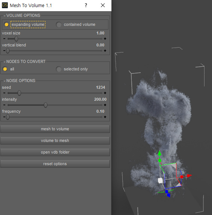The image size is (212, 215).
Task: Increase seed value with plus icon
Action: coord(105,93)
